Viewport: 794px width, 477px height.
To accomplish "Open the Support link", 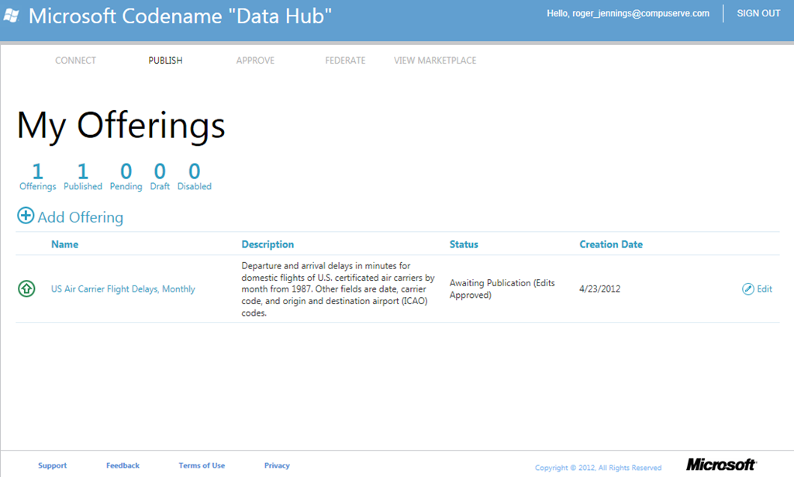I will click(52, 465).
